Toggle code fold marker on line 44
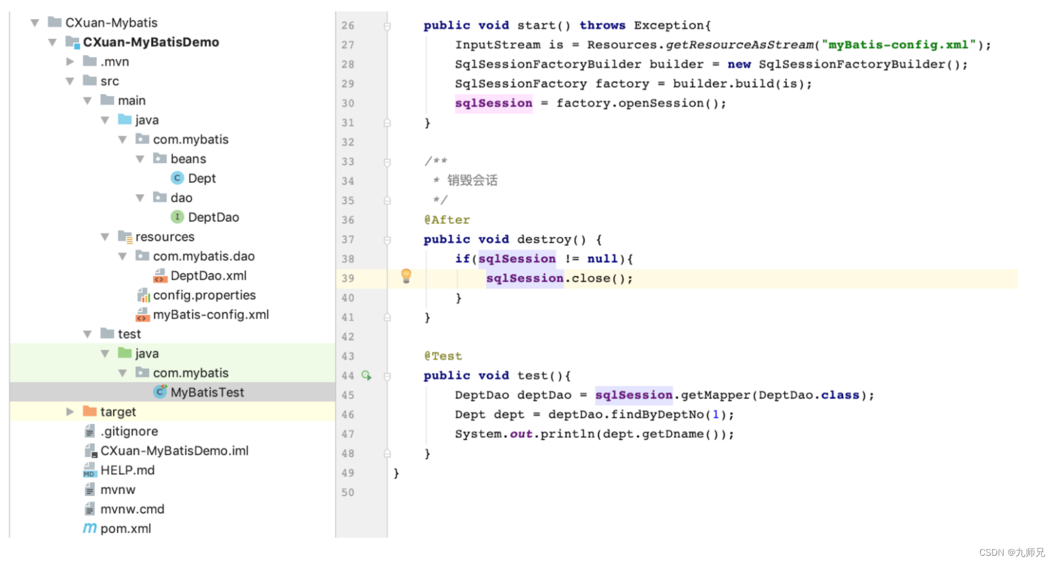 387,376
